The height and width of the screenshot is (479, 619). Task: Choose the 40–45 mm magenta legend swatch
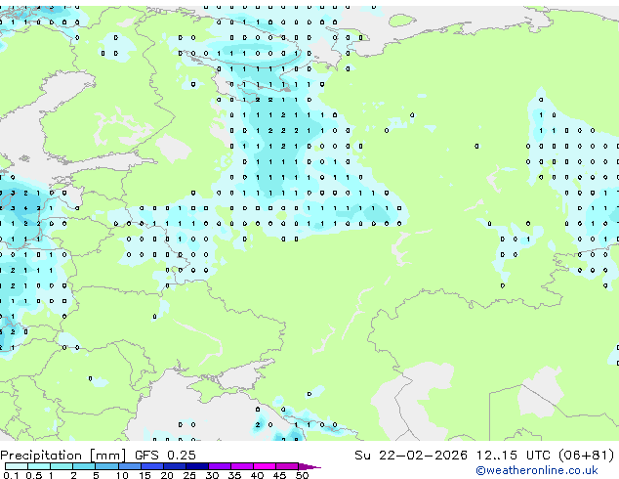265,466
